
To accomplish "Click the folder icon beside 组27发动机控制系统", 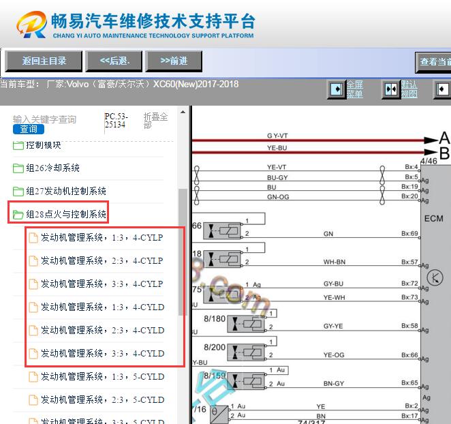I will 18,192.
